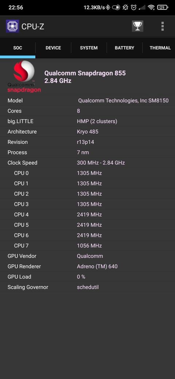Tap the GPU Renderer Adreno 640 row
175x379 pixels.
click(x=87, y=266)
